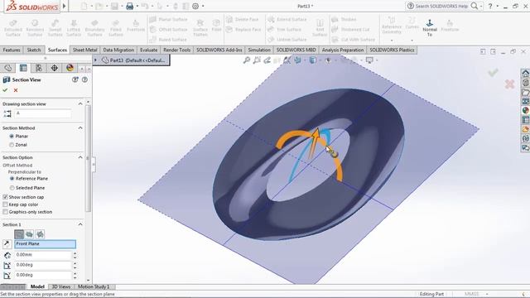This screenshot has height=298, width=530.
Task: Collapse the Section Method group
Action: click(80, 127)
